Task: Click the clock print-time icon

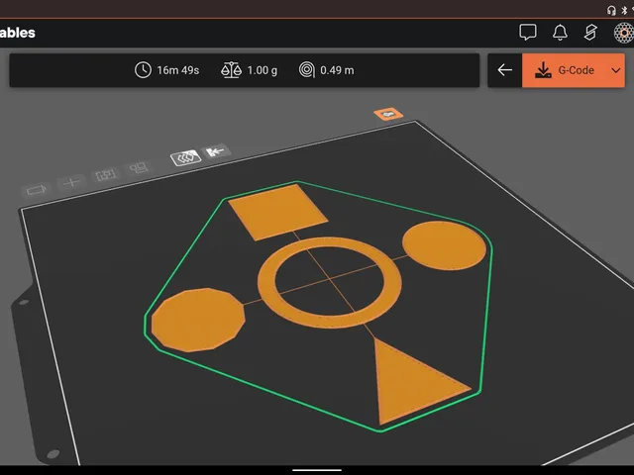Action: click(x=143, y=70)
